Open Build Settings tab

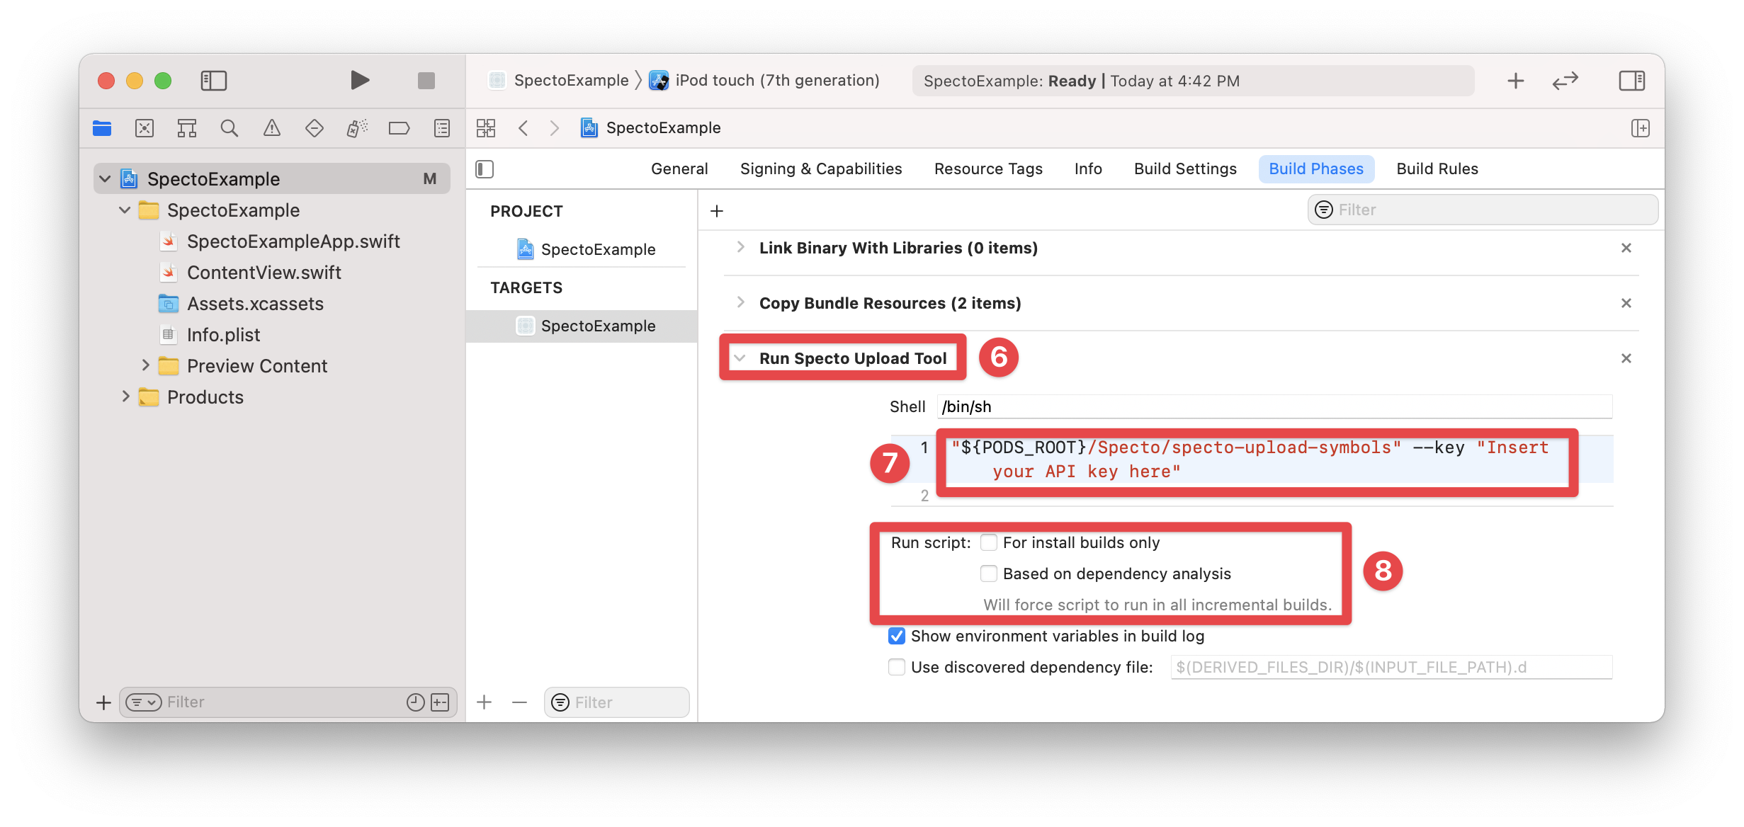(x=1185, y=169)
